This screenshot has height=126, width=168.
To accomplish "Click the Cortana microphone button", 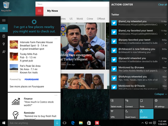I will [x=57, y=123].
